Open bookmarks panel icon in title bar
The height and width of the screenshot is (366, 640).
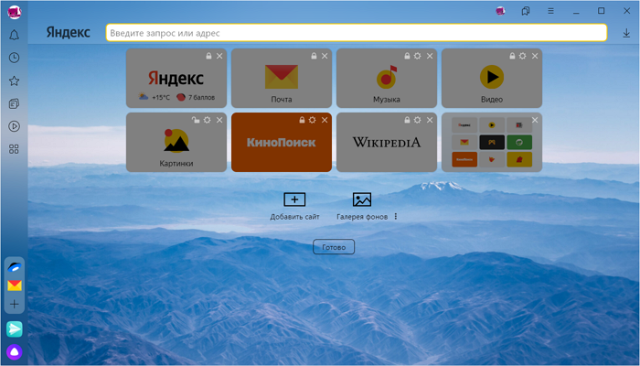click(x=526, y=11)
